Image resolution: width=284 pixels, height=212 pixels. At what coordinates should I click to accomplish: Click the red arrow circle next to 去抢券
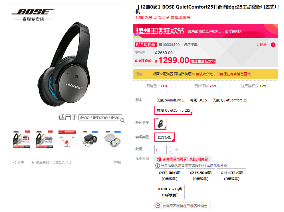(273, 45)
